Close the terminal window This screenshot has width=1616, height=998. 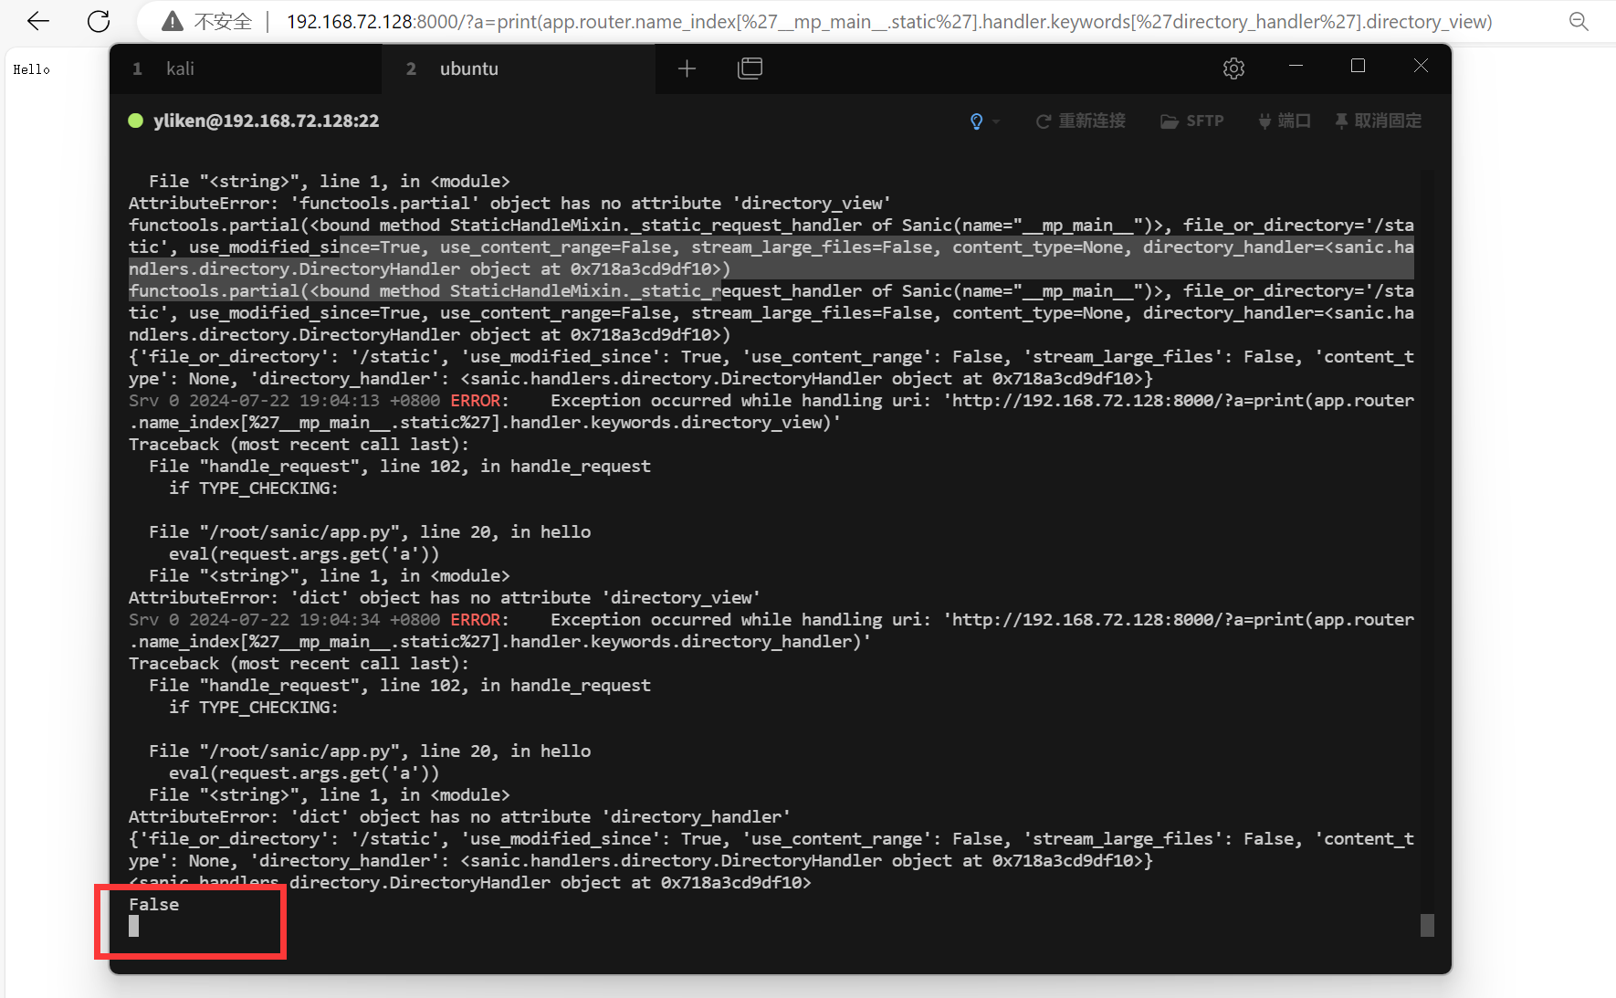(1421, 66)
